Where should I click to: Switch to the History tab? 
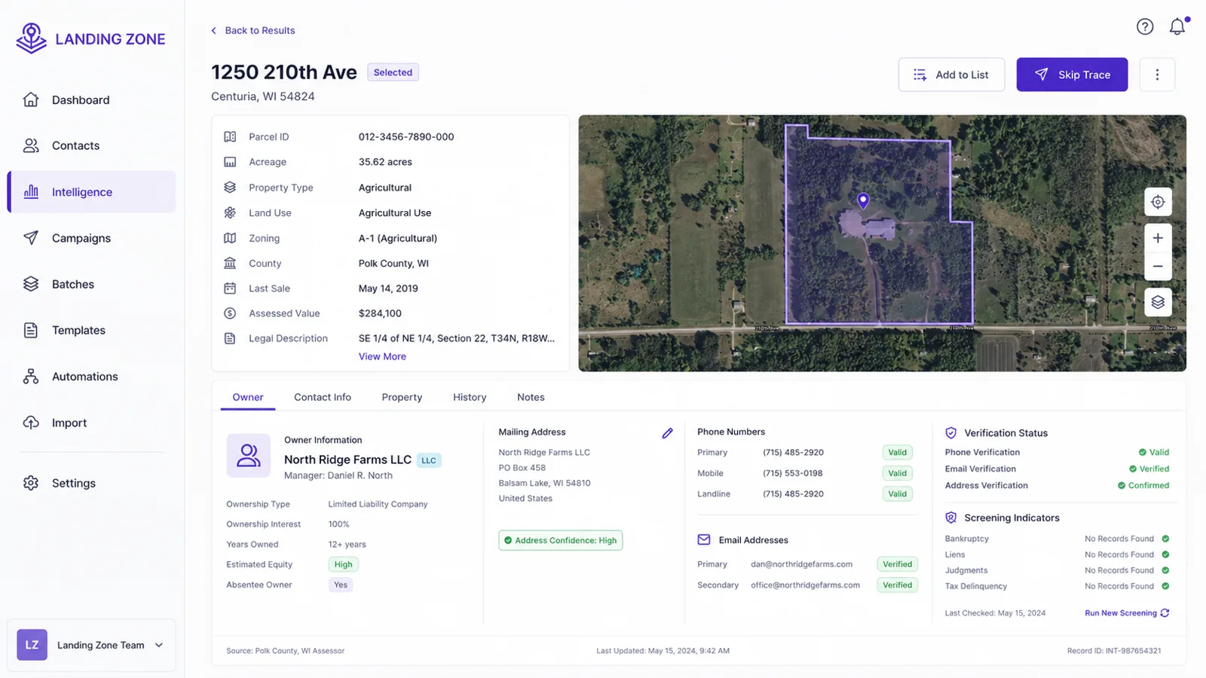(x=470, y=397)
